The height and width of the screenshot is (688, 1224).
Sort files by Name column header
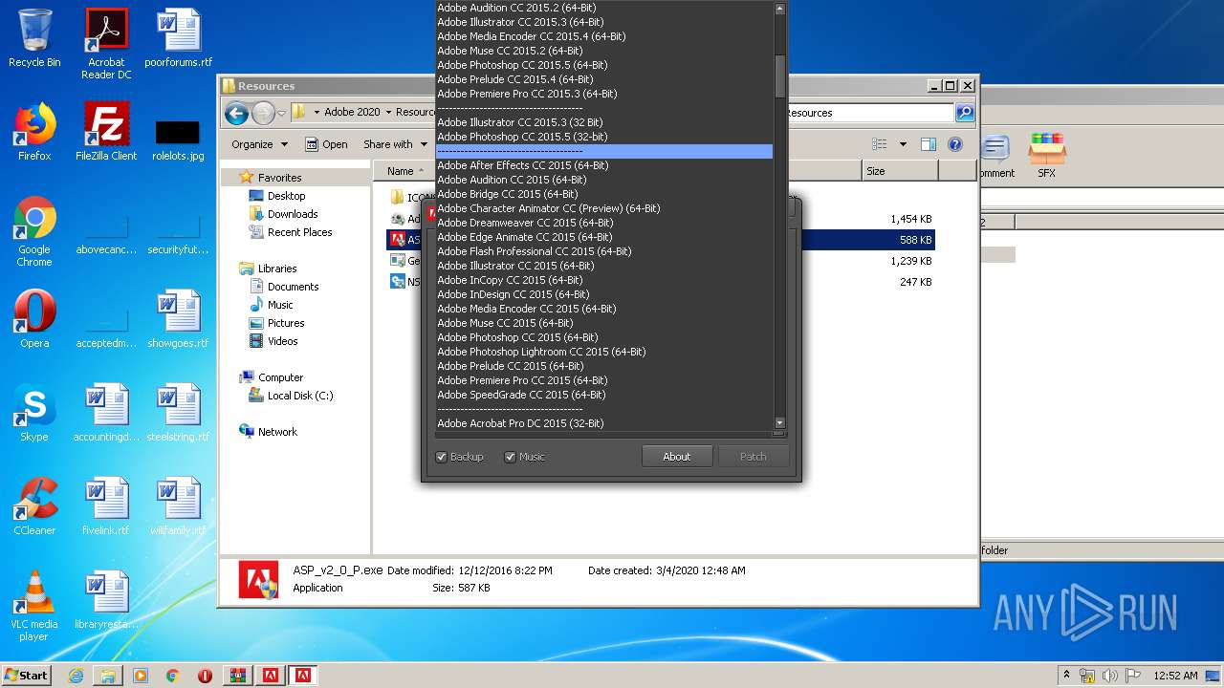[402, 171]
